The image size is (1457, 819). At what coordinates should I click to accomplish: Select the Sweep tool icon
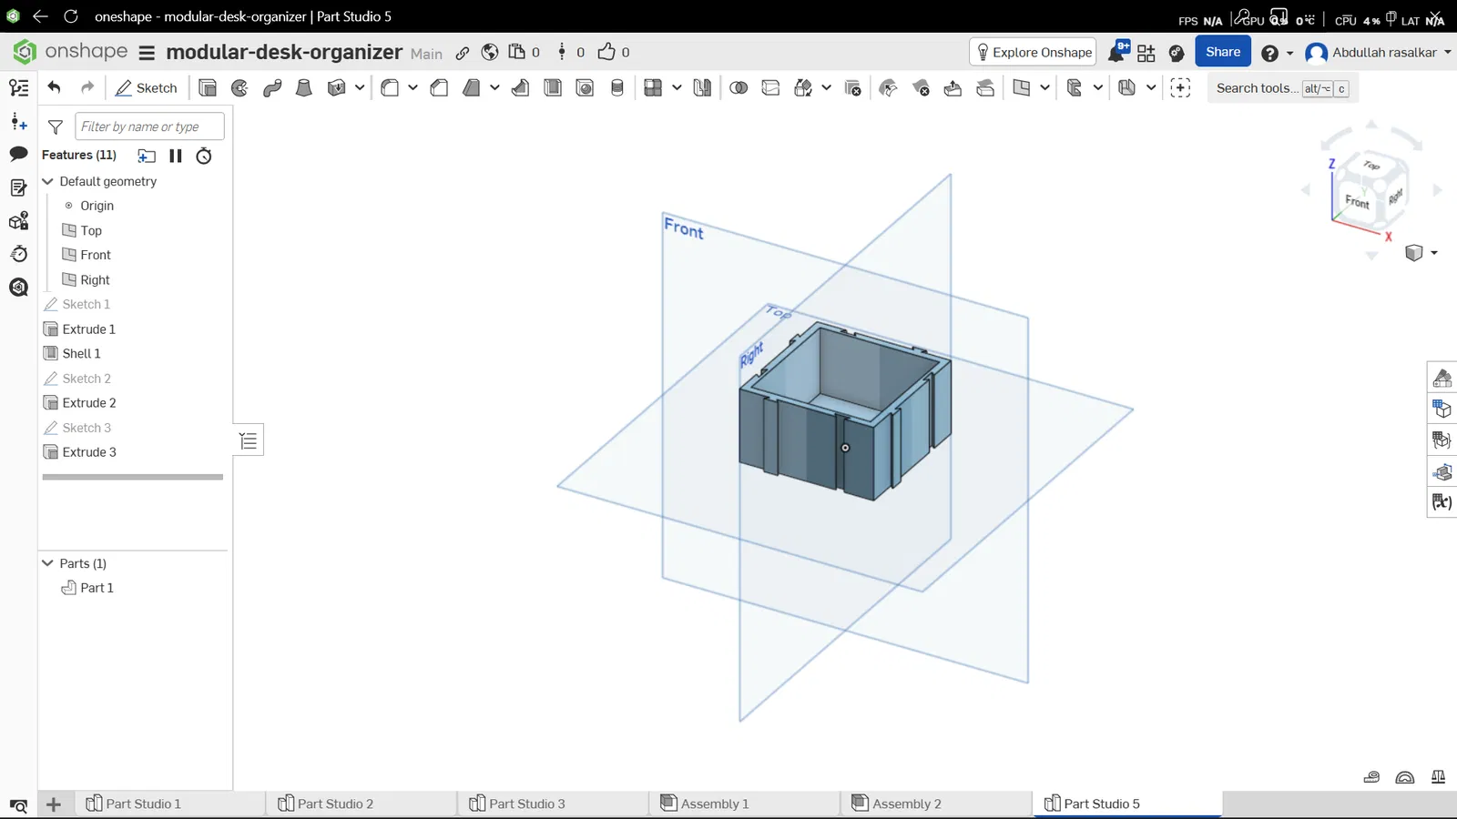pos(272,88)
